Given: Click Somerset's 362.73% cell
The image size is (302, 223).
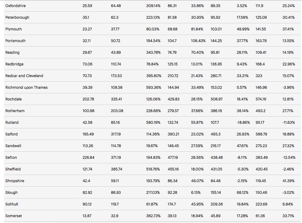Looking at the screenshot, I should (153, 216).
